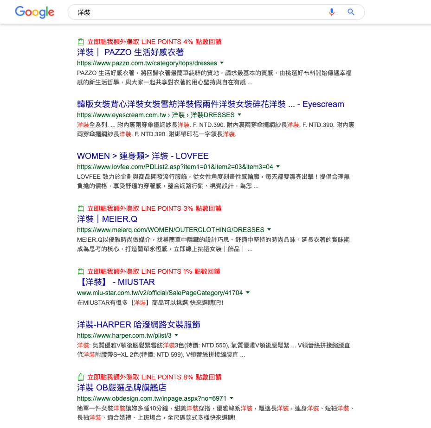Click shopping bag icon above OB嚴選 result
Screen dimensions: 431x428
click(81, 377)
